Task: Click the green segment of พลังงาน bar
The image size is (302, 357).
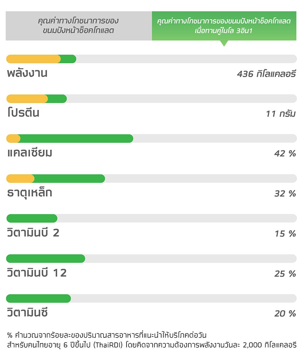Action: click(68, 59)
